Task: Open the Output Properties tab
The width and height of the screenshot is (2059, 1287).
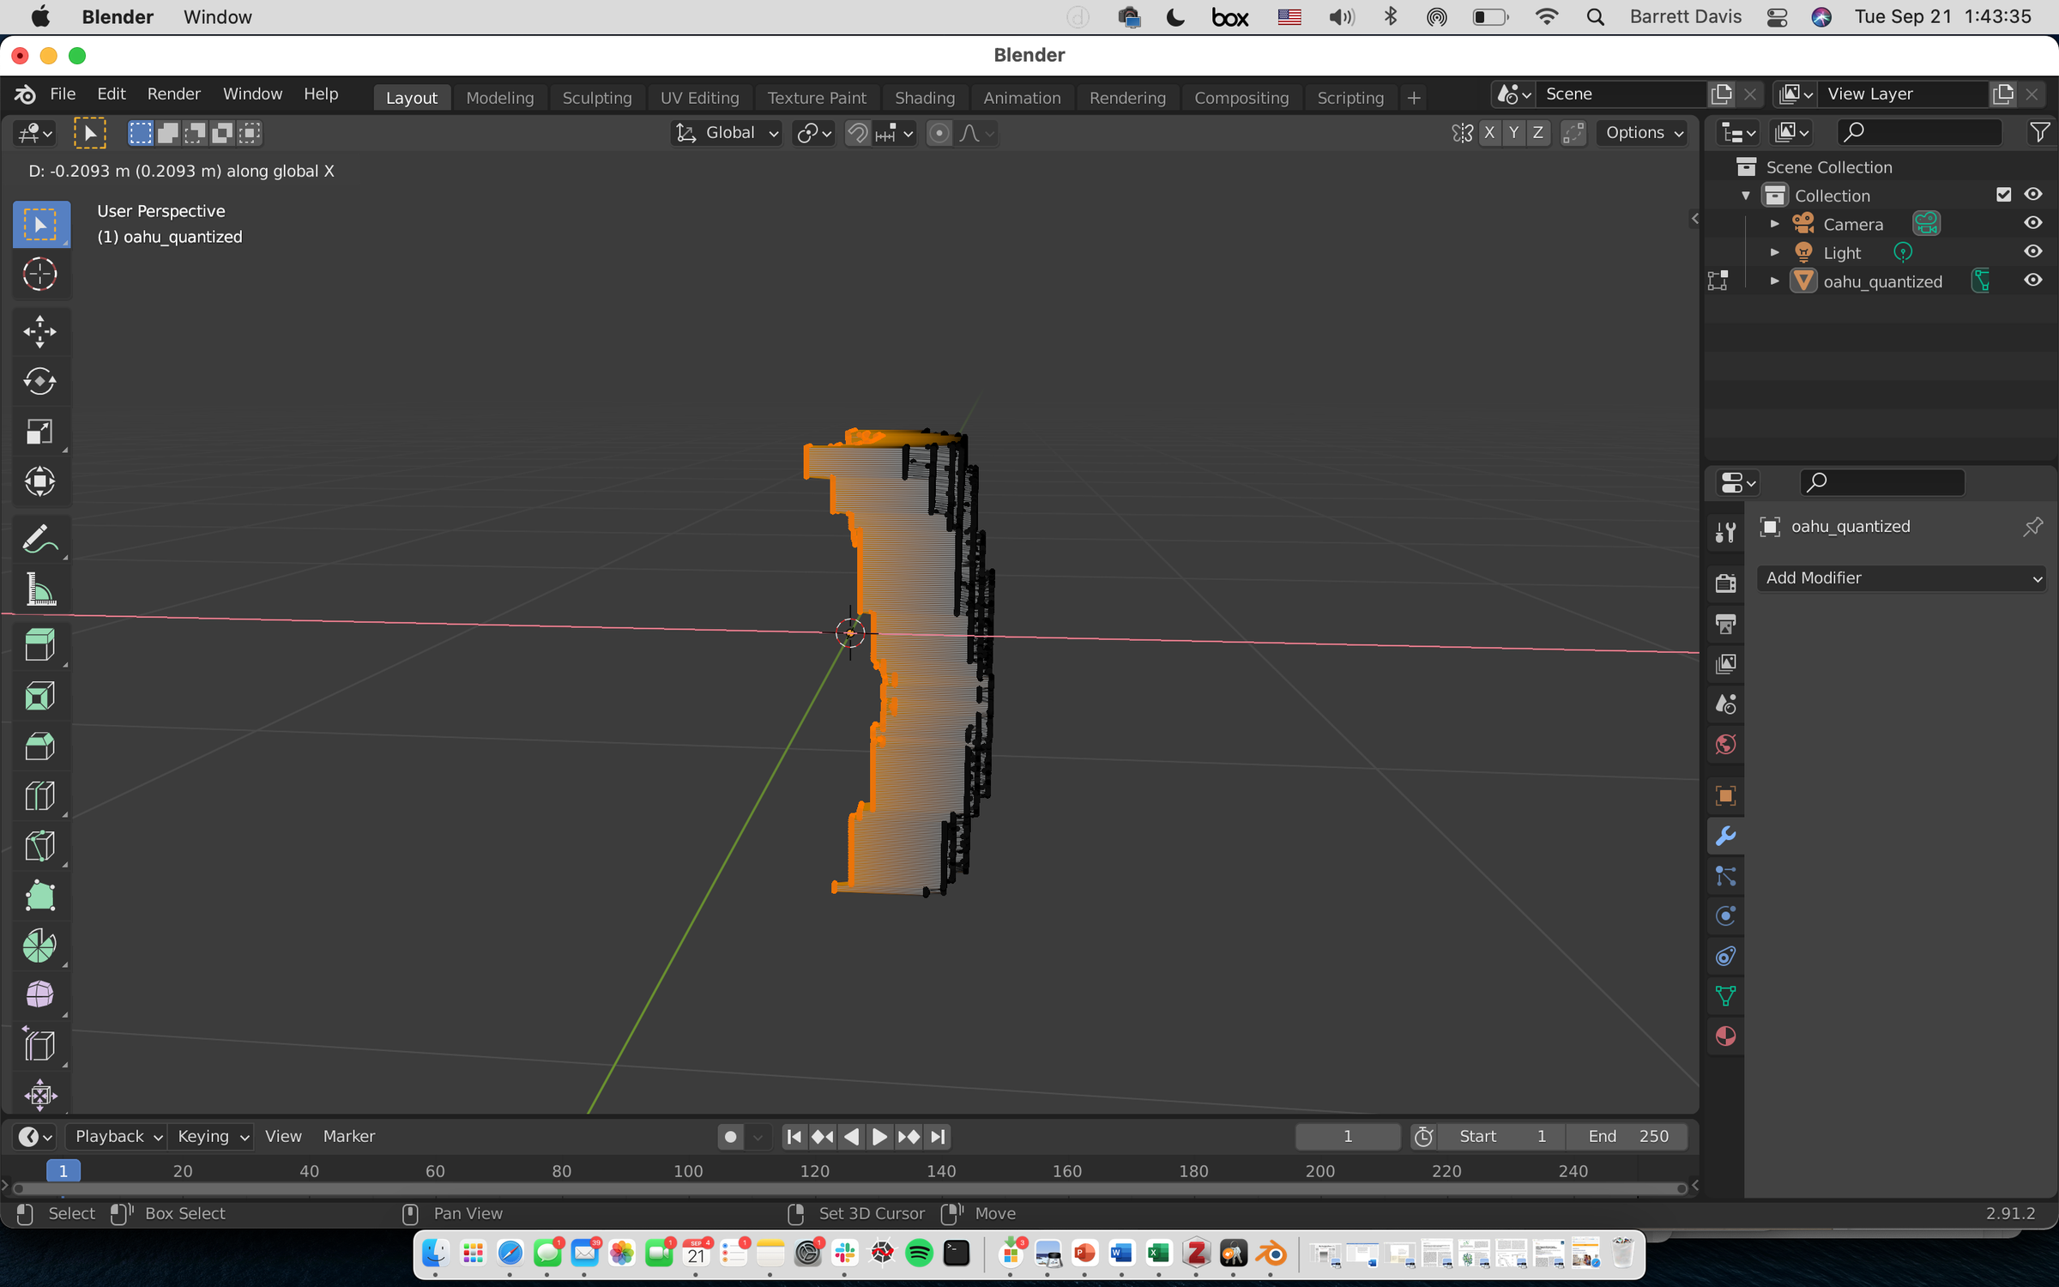Action: pyautogui.click(x=1725, y=624)
